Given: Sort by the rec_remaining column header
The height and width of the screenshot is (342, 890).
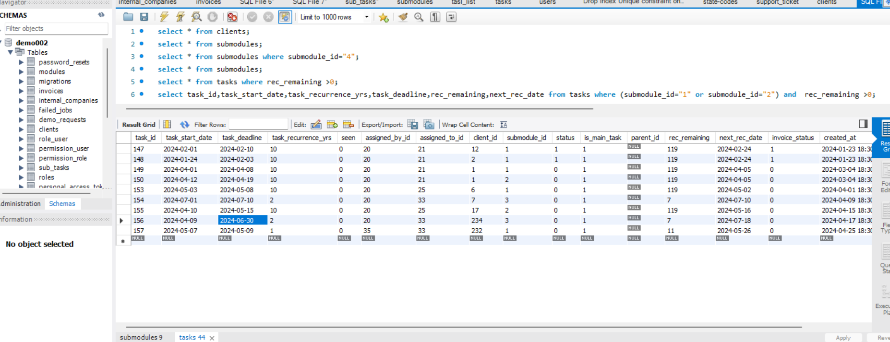Looking at the screenshot, I should tap(689, 138).
